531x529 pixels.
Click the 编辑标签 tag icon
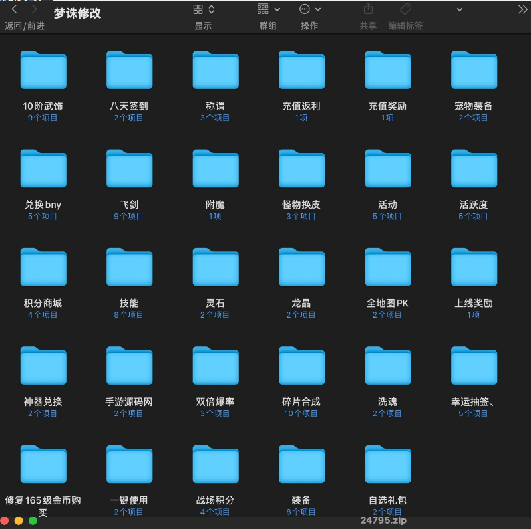(x=405, y=9)
